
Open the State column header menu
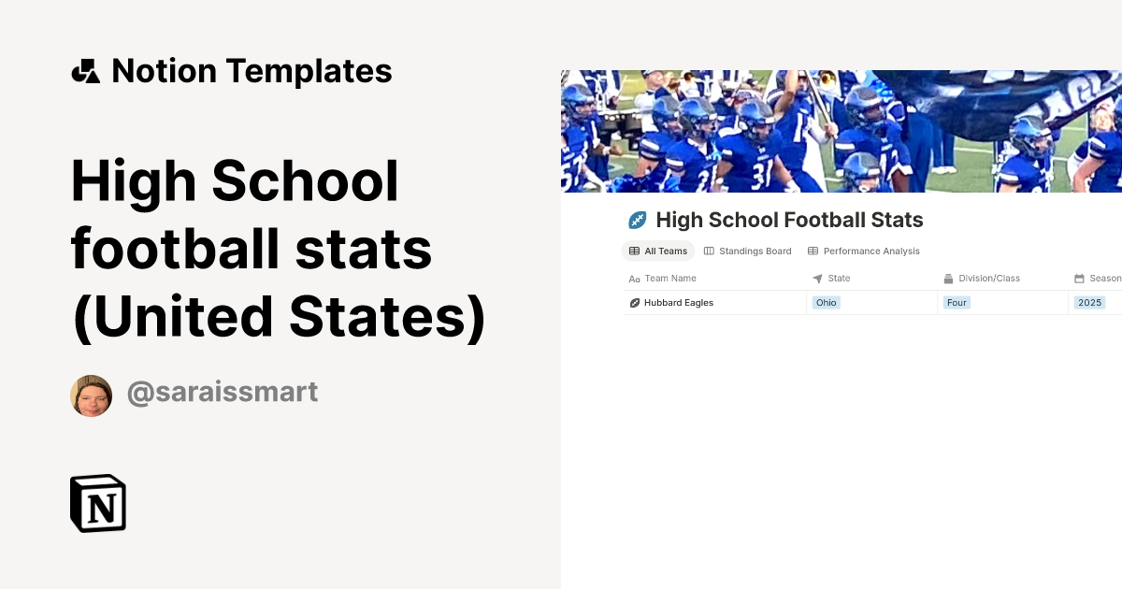tap(838, 278)
